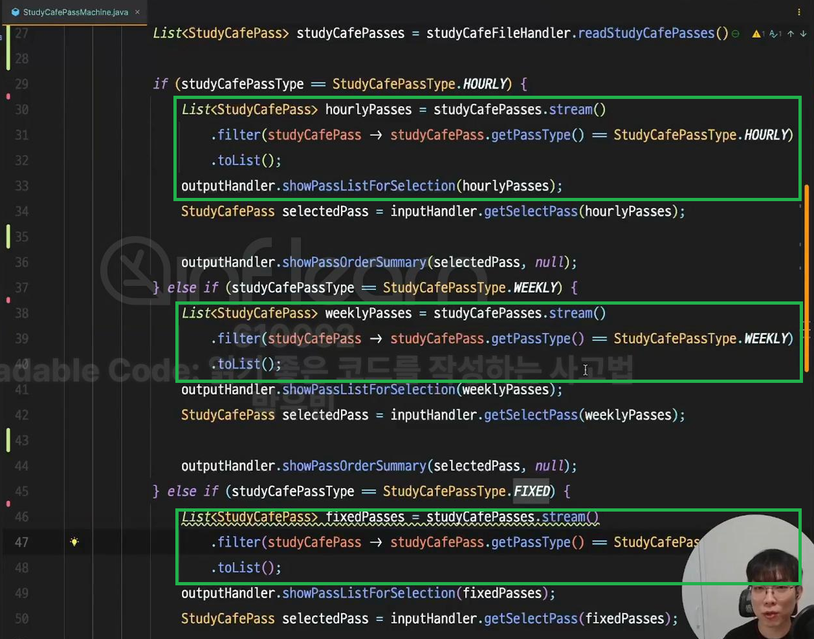Jump to next highlighted problem with down arrow

[x=803, y=34]
